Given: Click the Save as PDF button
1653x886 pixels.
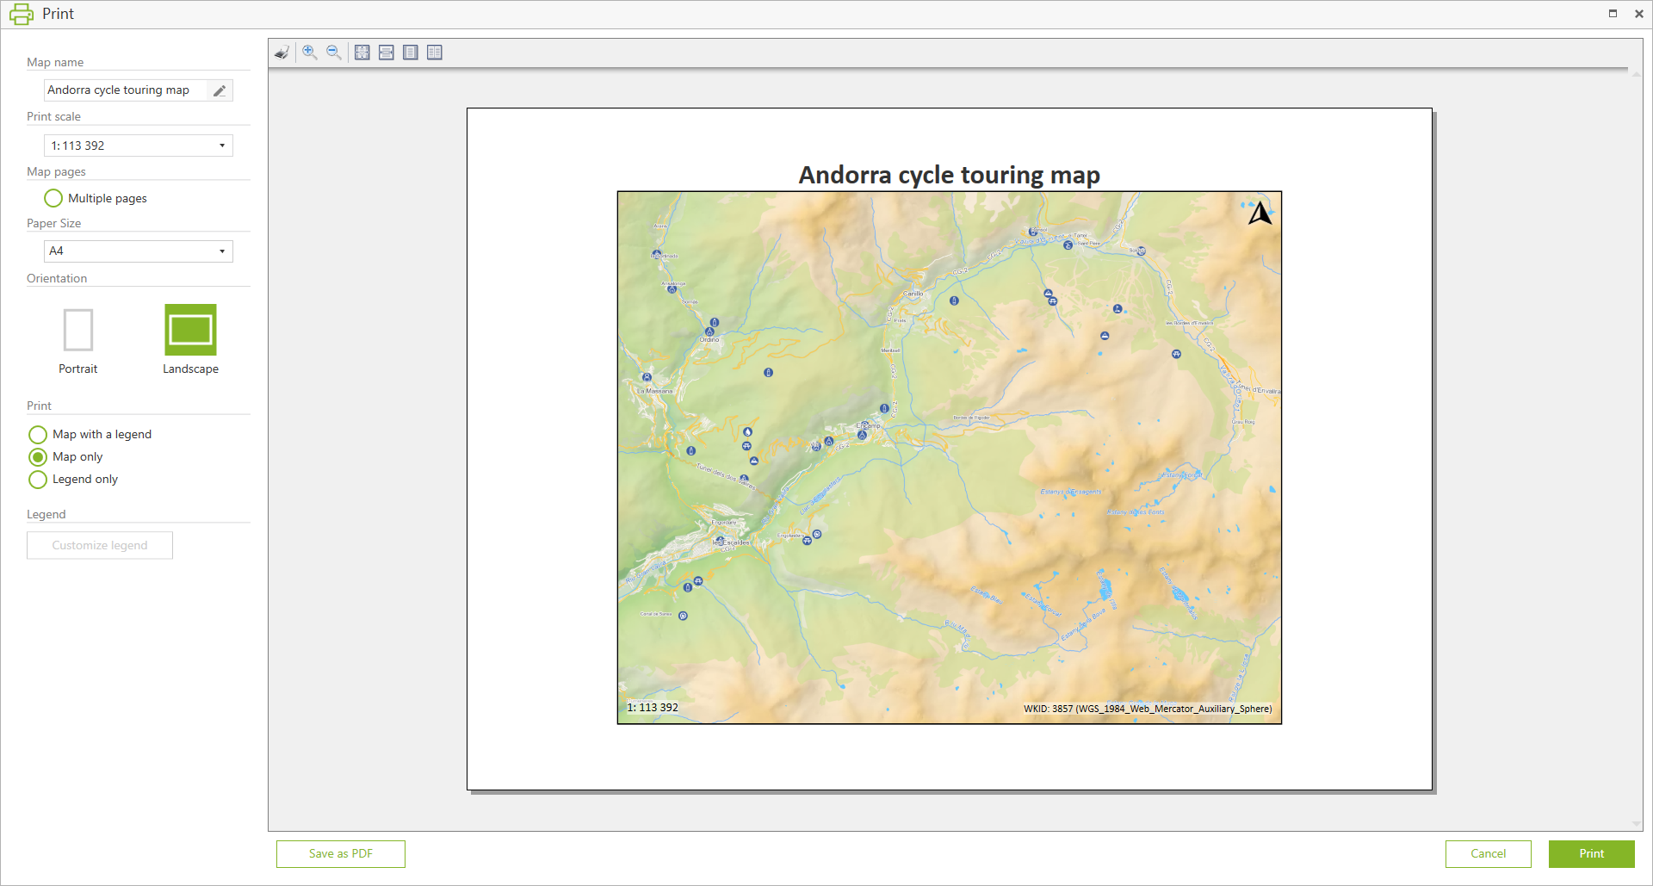Looking at the screenshot, I should [340, 853].
